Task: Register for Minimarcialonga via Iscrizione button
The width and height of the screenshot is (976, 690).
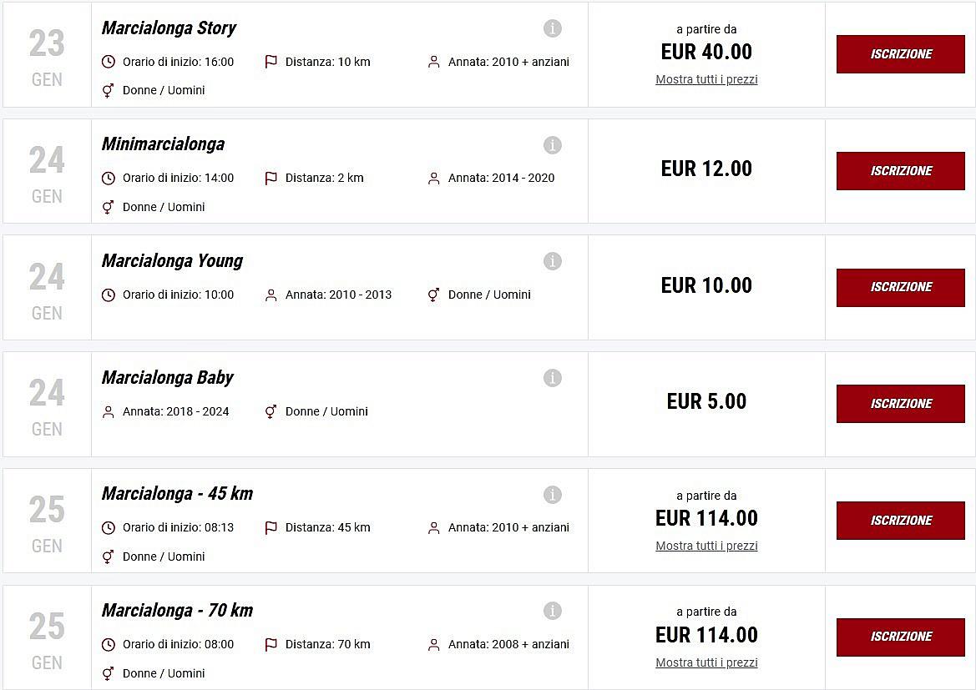Action: point(900,171)
